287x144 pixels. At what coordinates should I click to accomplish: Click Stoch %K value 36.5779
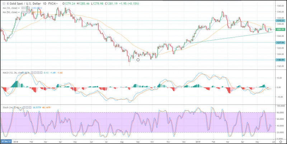click(37, 107)
